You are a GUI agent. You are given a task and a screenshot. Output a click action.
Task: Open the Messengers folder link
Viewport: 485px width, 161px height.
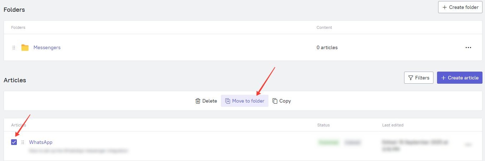pyautogui.click(x=47, y=48)
